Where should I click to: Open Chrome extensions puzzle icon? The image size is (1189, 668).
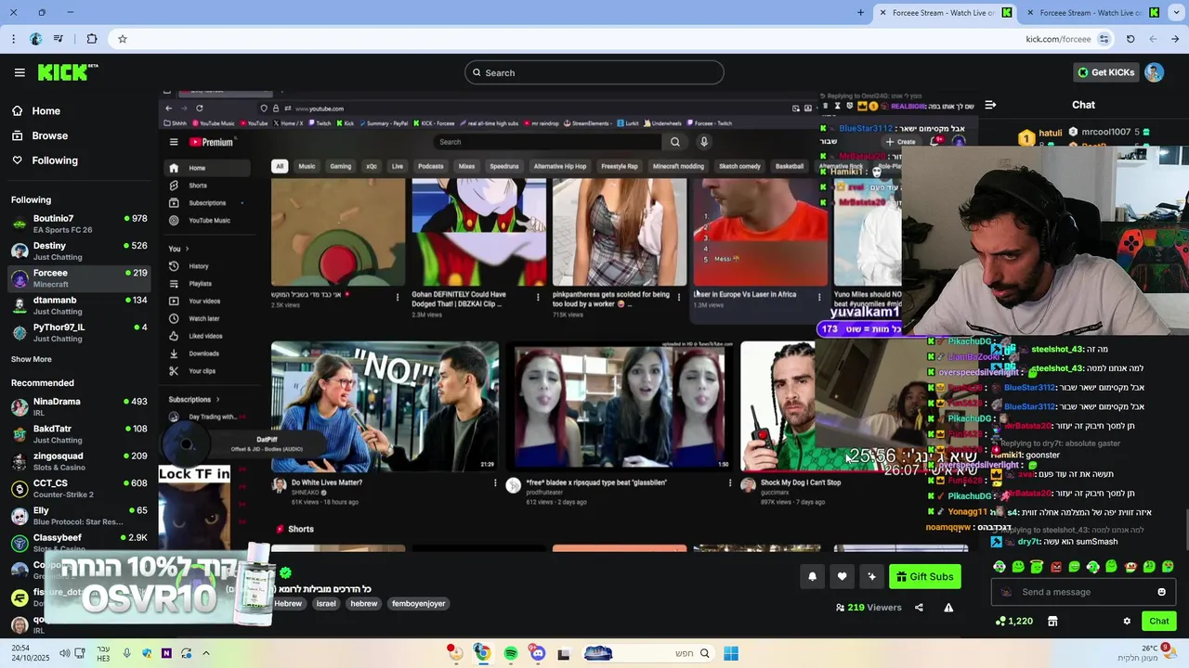pyautogui.click(x=91, y=39)
